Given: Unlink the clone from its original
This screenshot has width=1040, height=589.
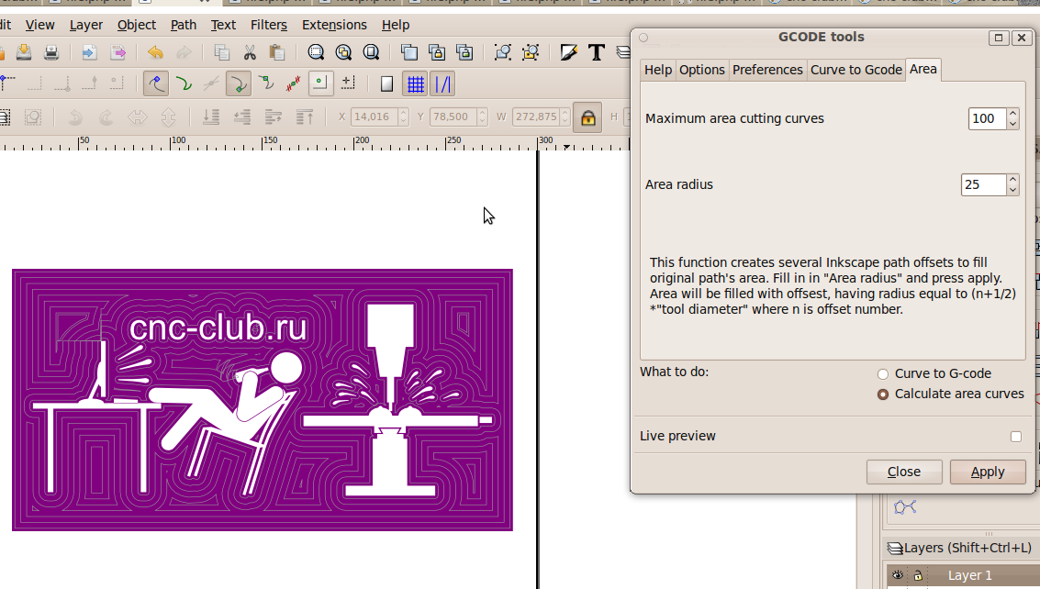Looking at the screenshot, I should tap(465, 52).
